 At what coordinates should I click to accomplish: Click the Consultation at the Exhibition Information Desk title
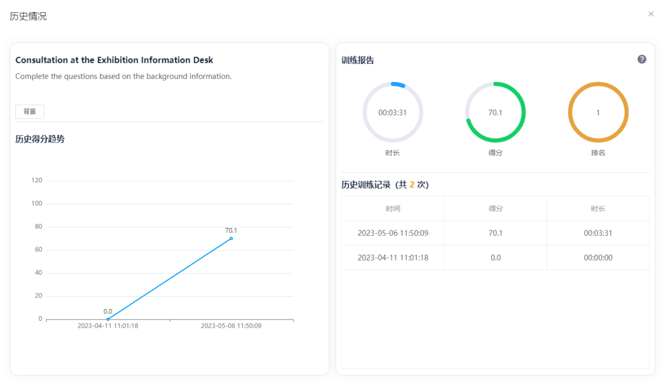click(x=114, y=60)
